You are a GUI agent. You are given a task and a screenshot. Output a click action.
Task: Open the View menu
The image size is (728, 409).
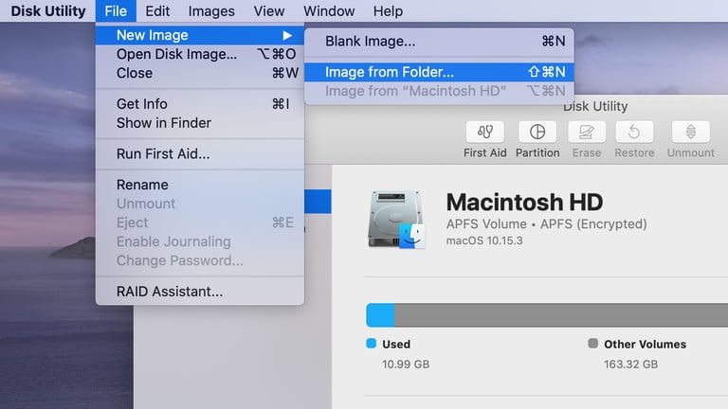(x=269, y=10)
